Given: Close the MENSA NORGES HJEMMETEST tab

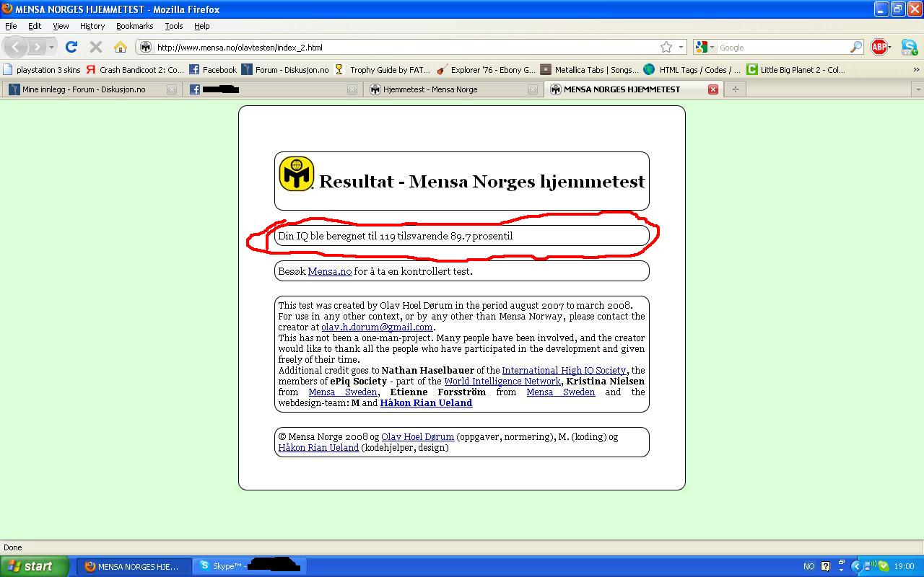Looking at the screenshot, I should point(712,89).
